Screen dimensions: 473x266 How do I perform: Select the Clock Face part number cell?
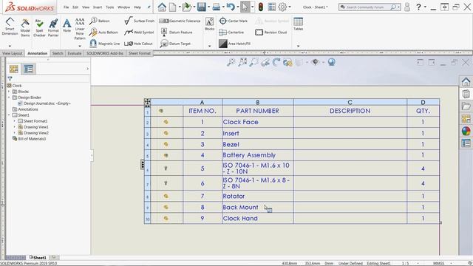[258, 122]
